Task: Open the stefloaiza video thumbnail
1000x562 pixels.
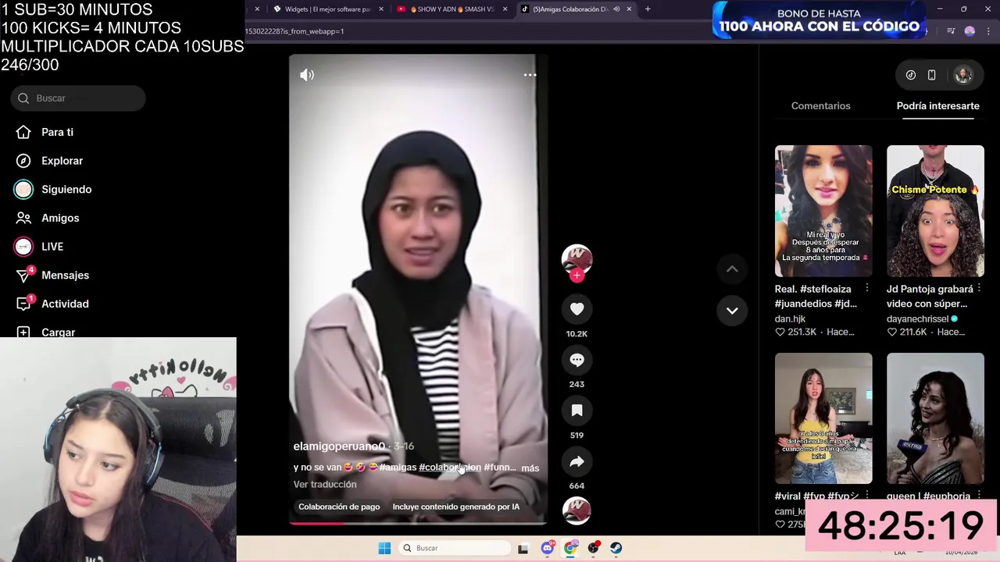Action: coord(823,211)
